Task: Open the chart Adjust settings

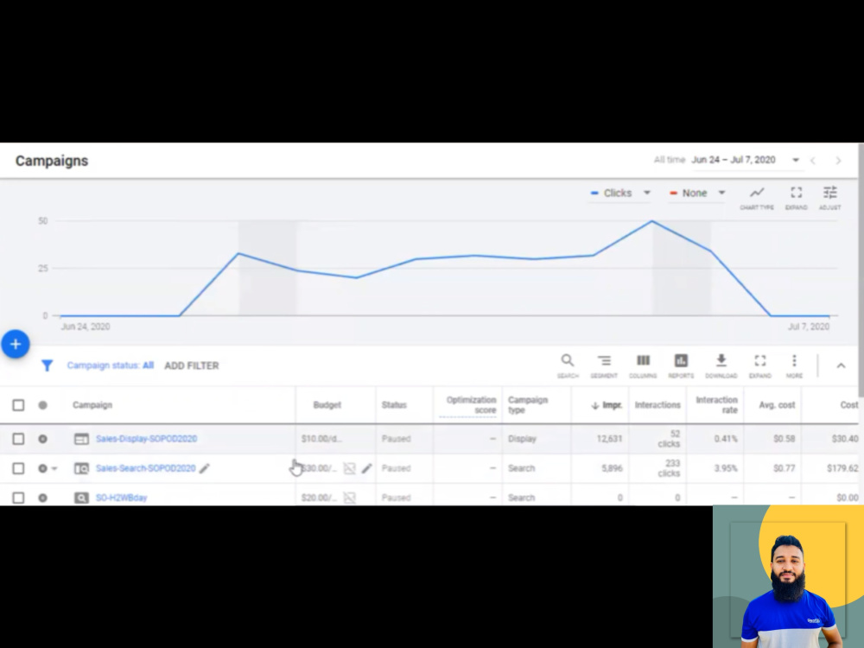Action: click(829, 198)
